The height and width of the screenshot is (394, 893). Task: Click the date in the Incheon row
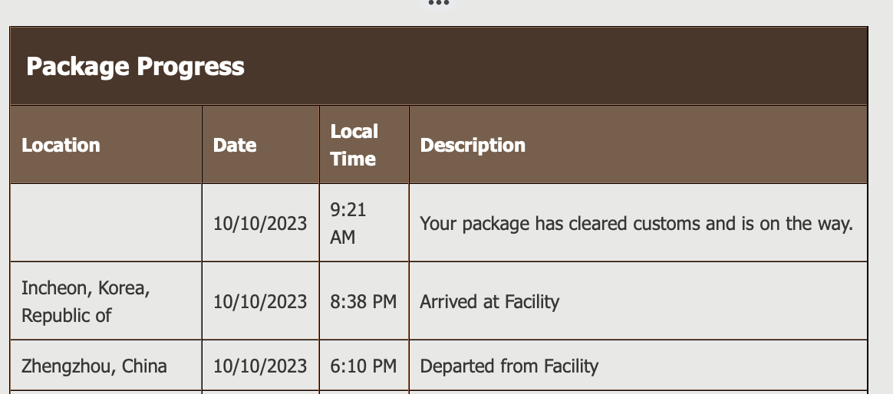point(260,302)
